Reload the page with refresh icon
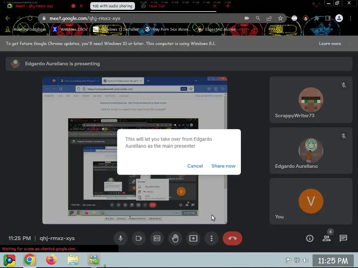The height and width of the screenshot is (268, 358). coord(30,18)
